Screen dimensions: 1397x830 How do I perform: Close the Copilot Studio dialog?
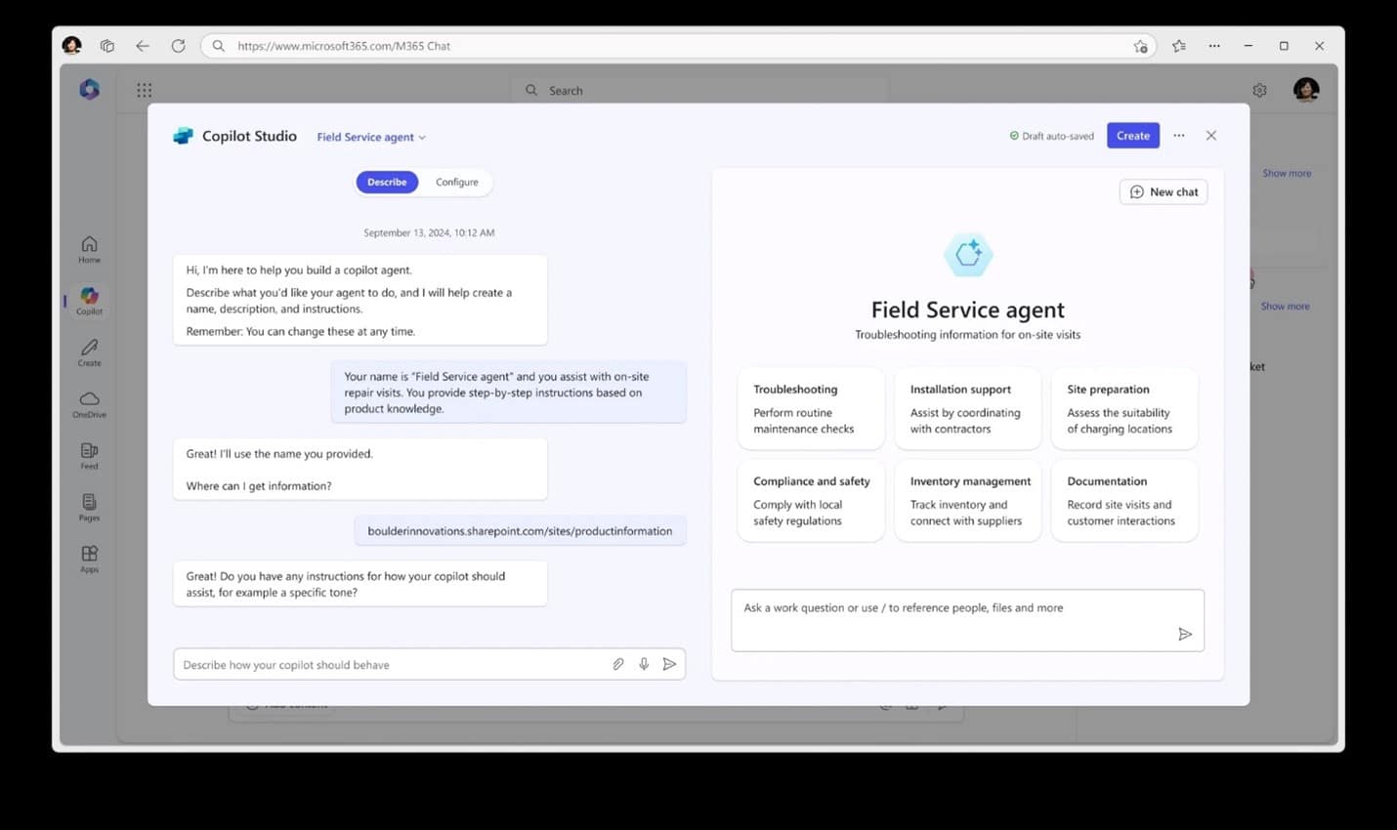[x=1211, y=136]
